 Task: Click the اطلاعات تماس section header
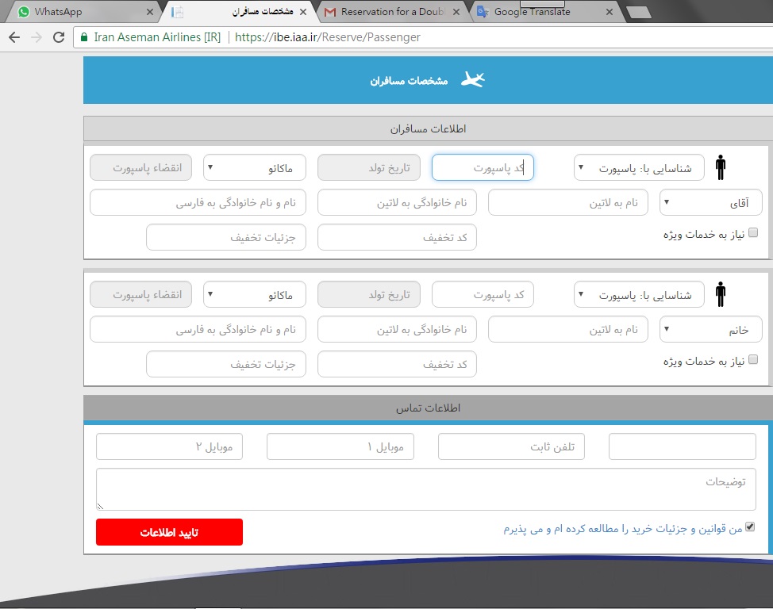point(428,408)
